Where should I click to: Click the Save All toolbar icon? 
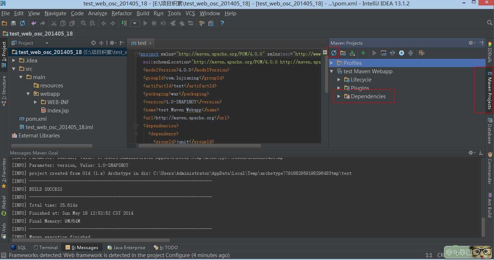[x=13, y=23]
